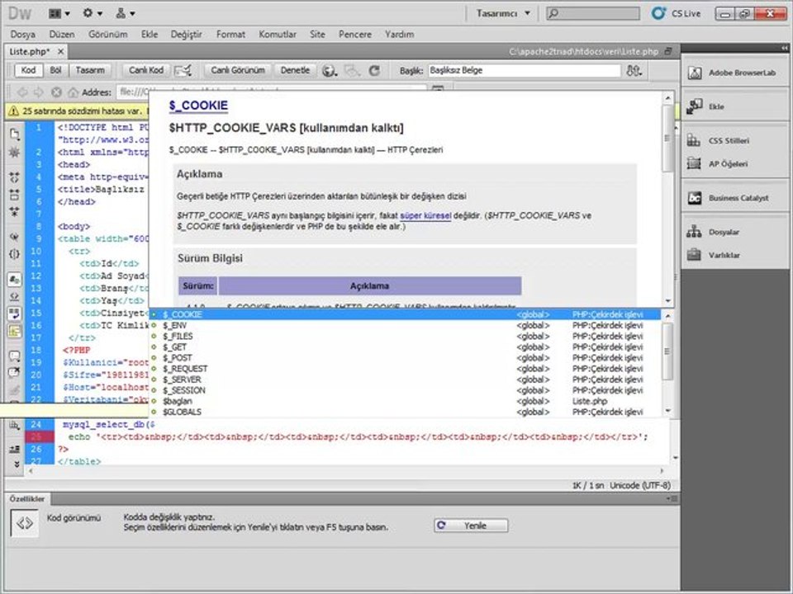Open the gear settings dropdown in title bar
The image size is (793, 594).
pyautogui.click(x=93, y=14)
